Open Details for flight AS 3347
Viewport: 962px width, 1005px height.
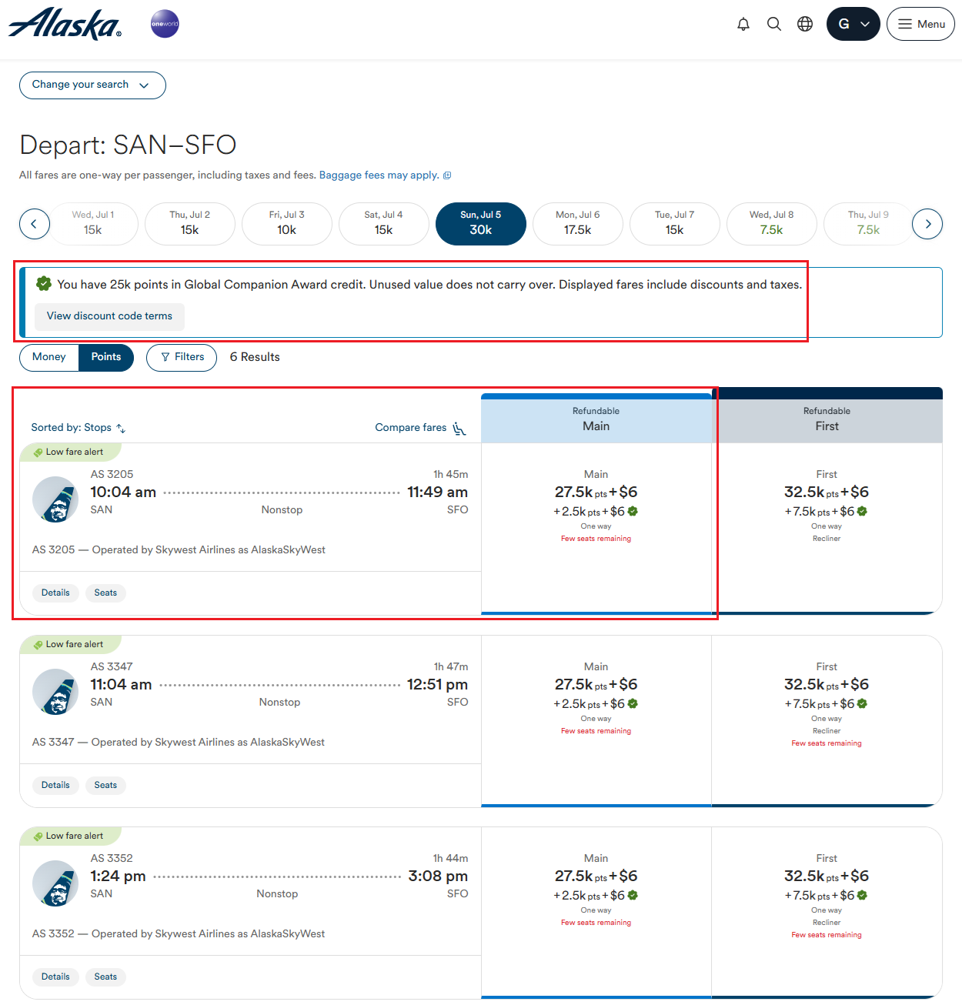55,785
